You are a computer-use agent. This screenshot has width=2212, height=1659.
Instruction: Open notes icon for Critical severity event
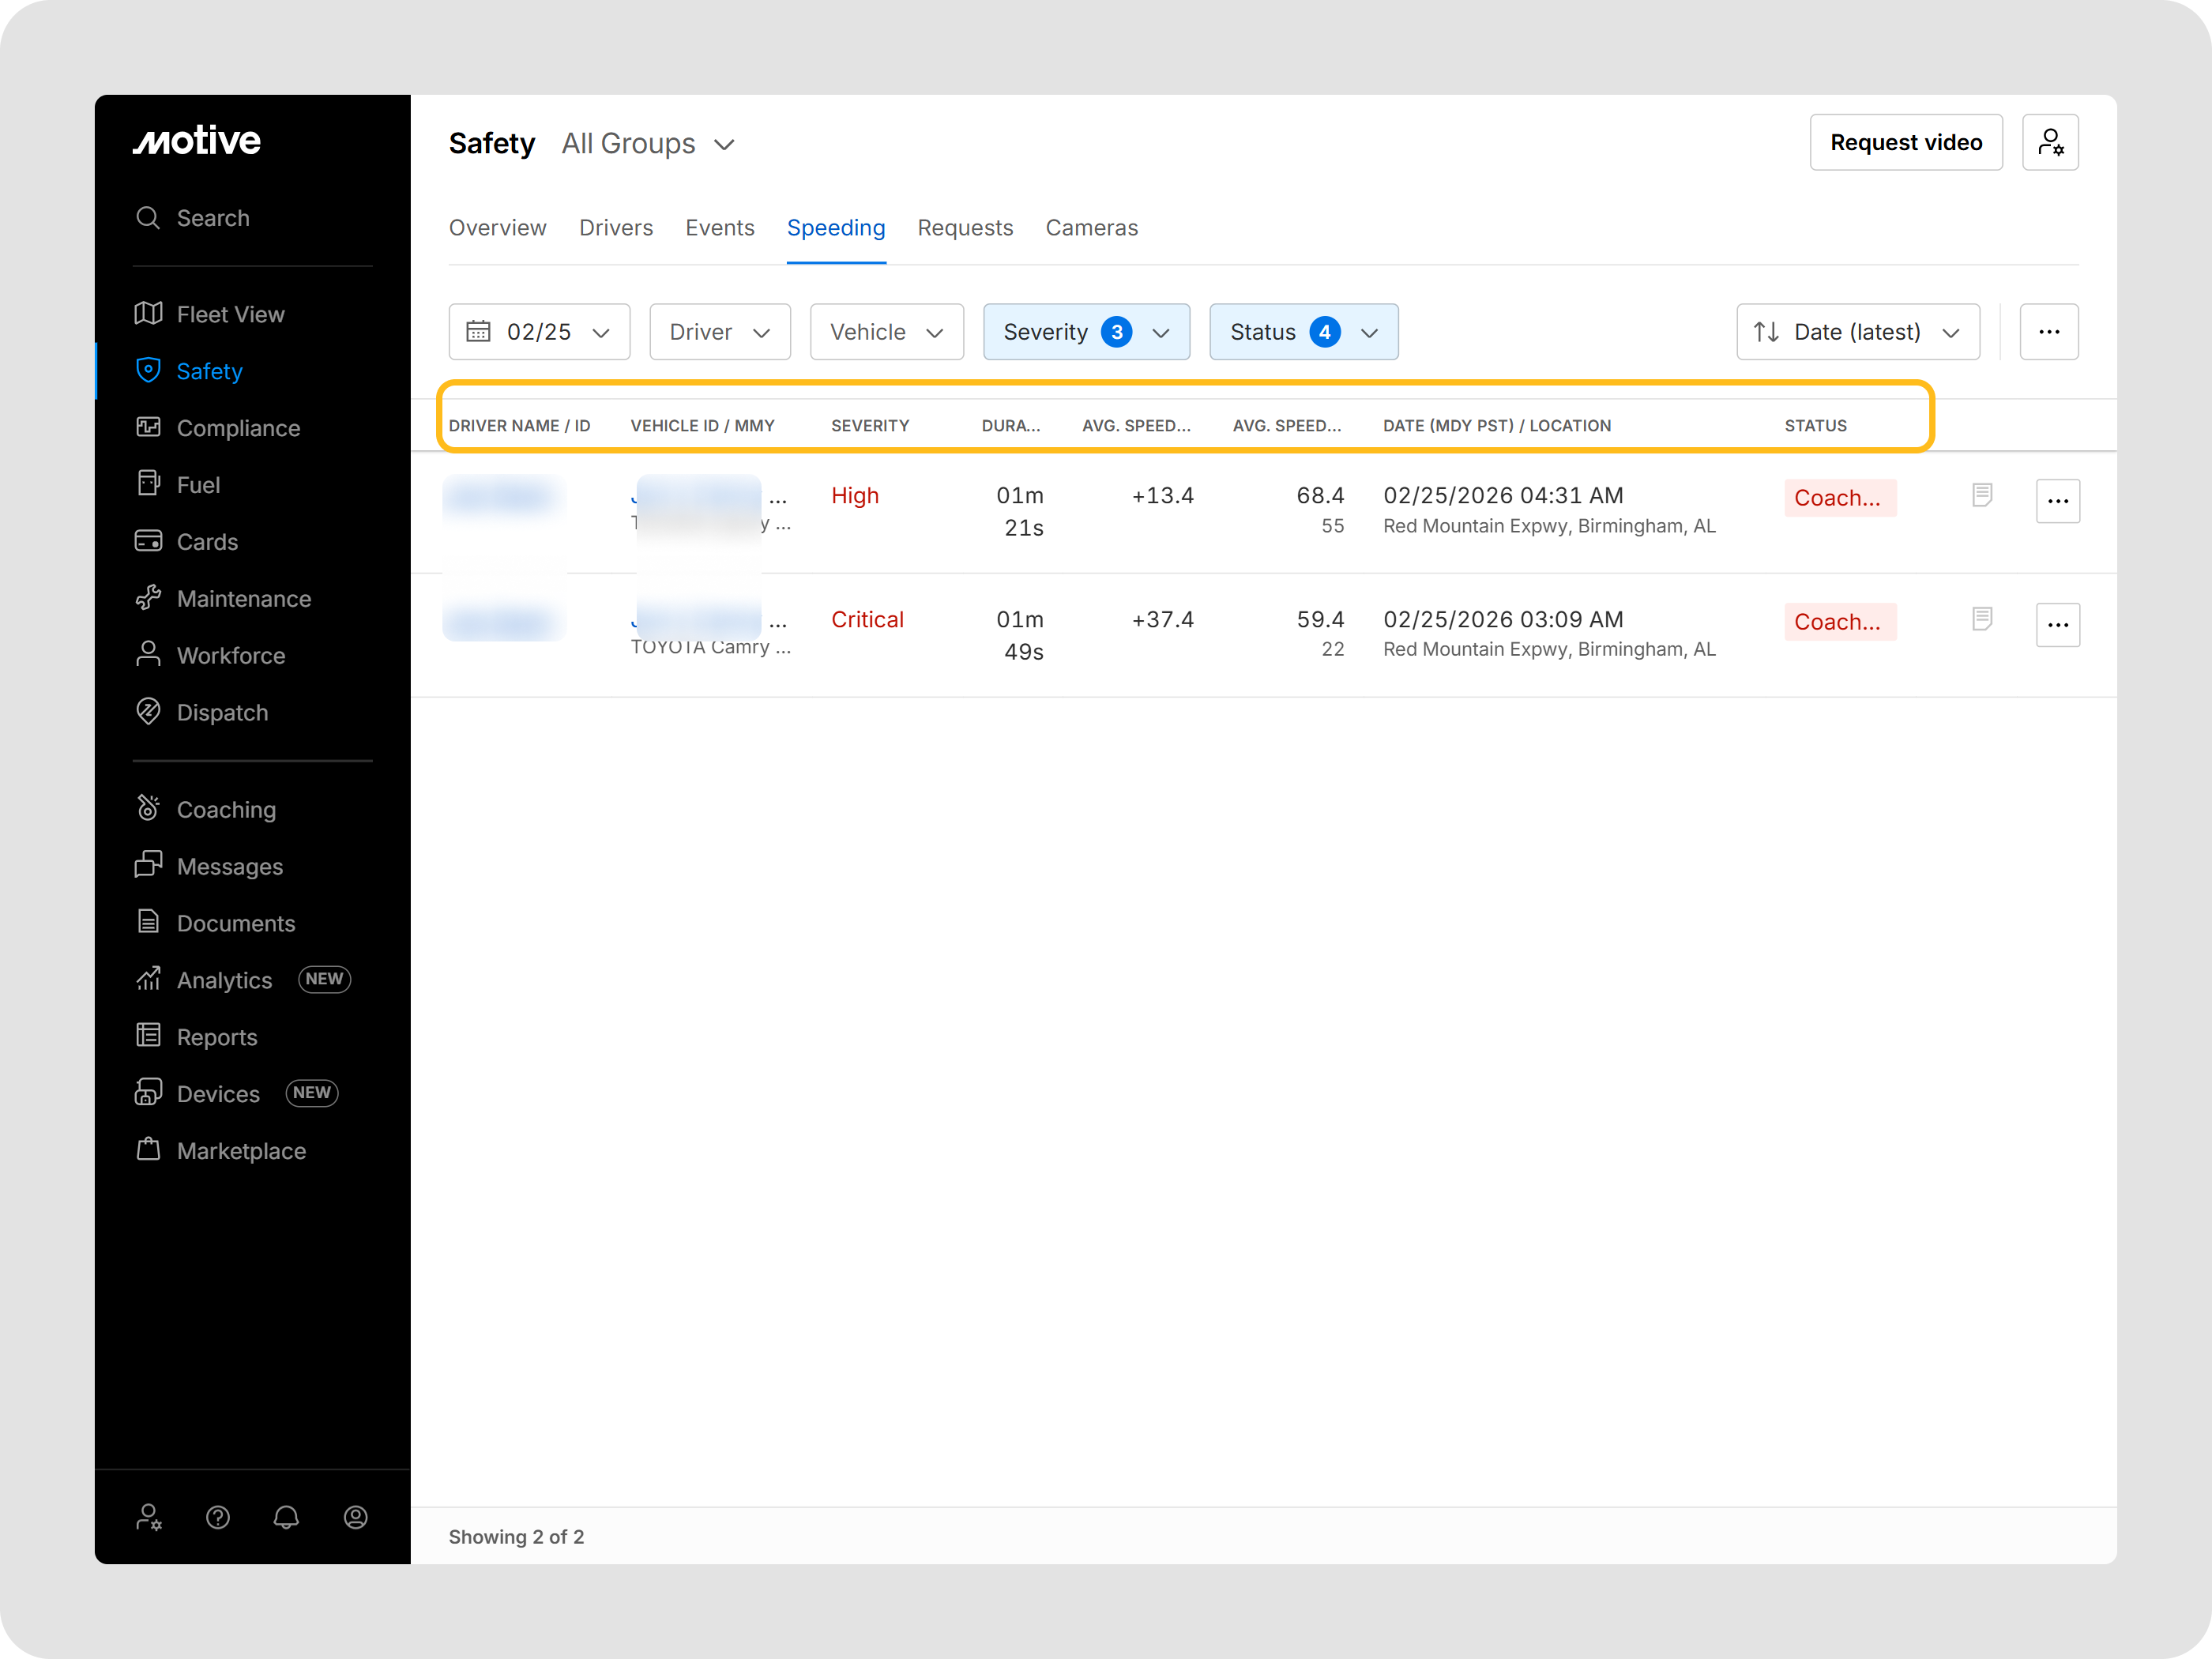pyautogui.click(x=1982, y=619)
